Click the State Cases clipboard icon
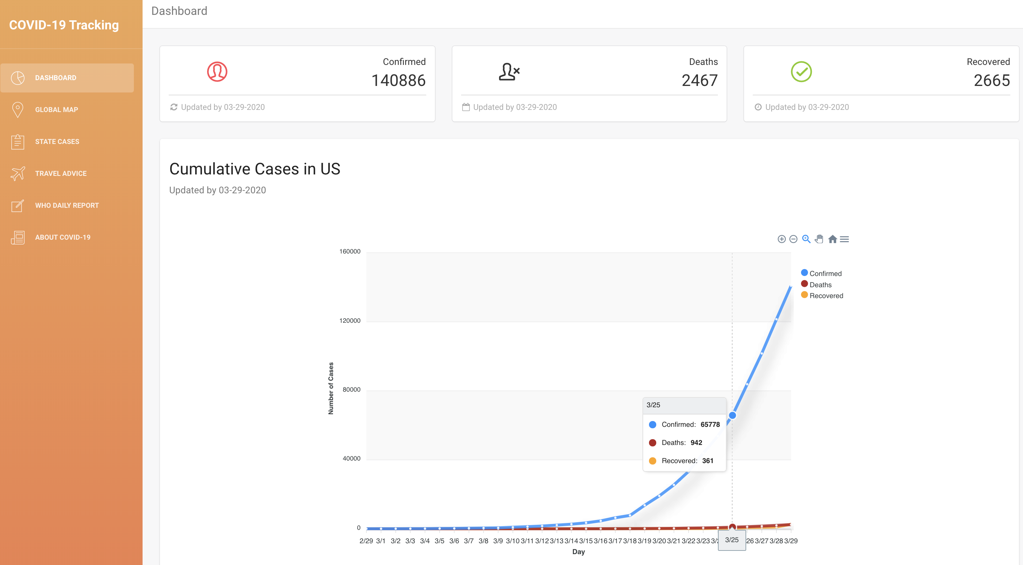The image size is (1023, 565). (17, 142)
